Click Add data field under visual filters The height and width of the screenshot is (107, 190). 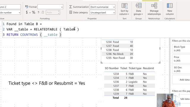coord(181,80)
